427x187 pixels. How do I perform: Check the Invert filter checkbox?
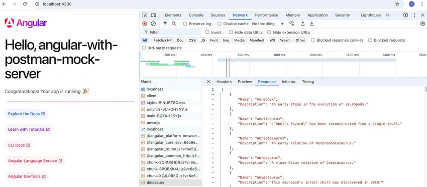tap(207, 32)
